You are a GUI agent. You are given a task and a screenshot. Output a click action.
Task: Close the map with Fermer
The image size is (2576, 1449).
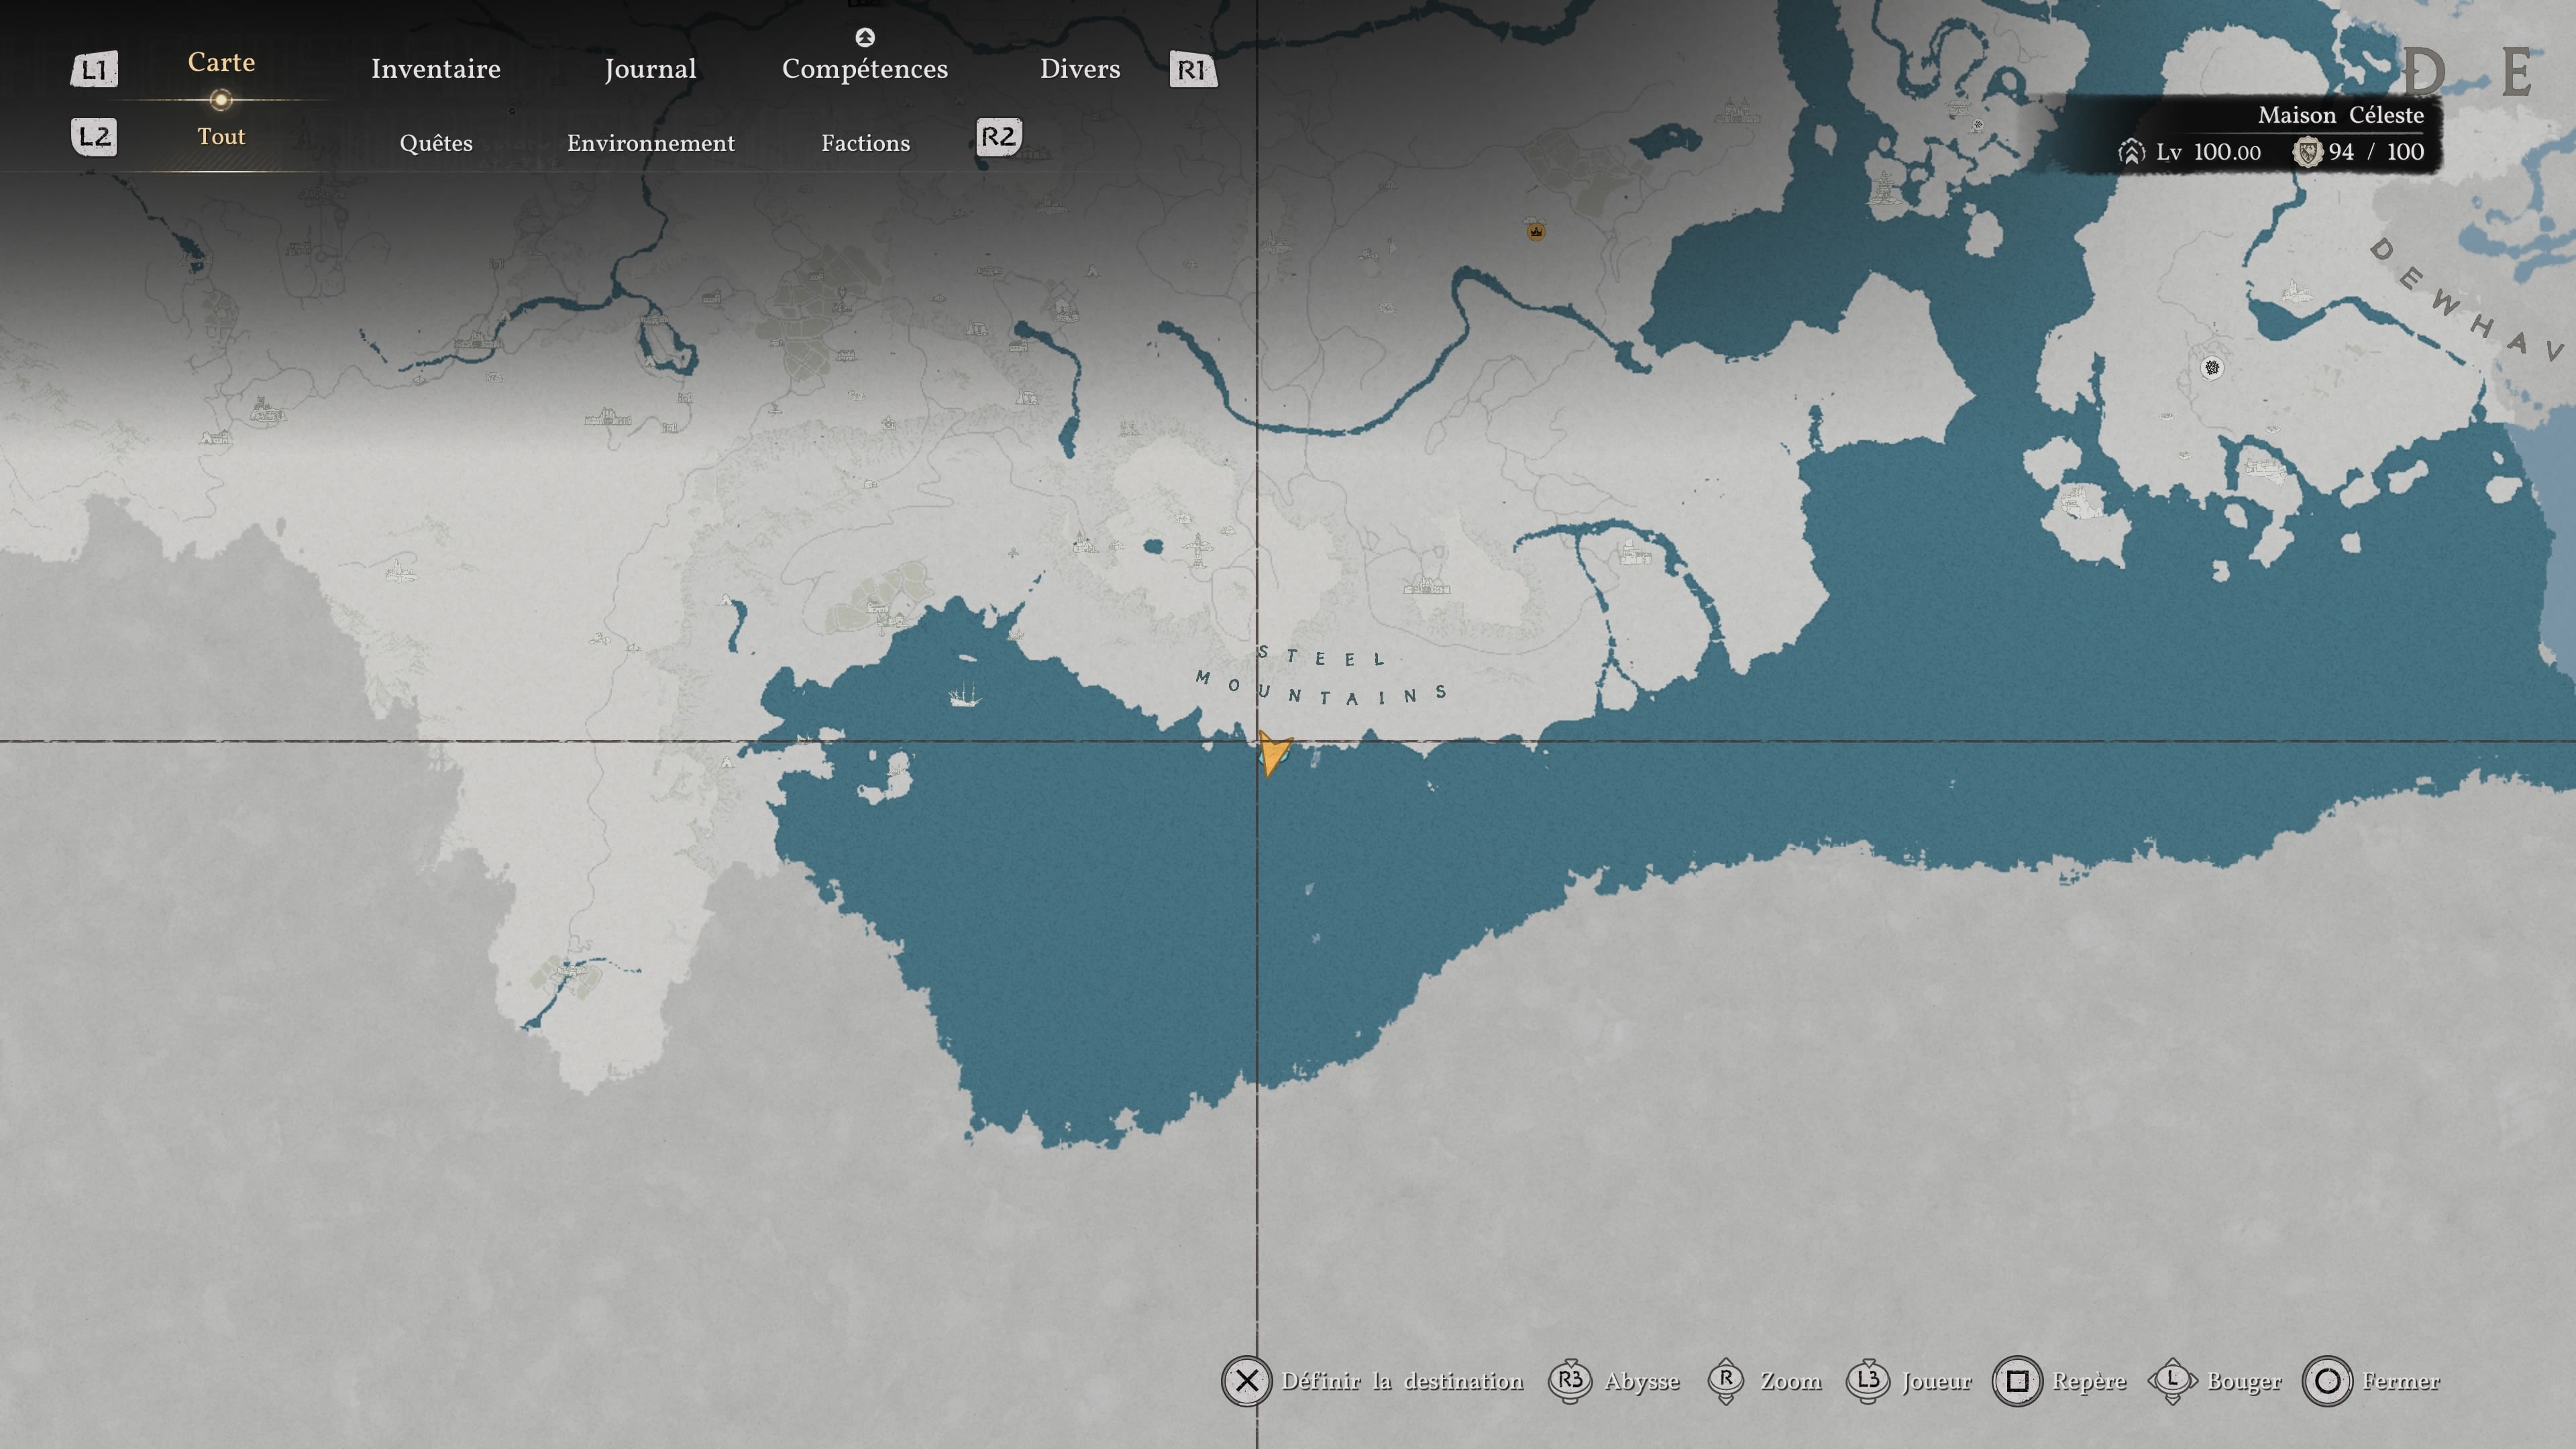coord(2401,1381)
